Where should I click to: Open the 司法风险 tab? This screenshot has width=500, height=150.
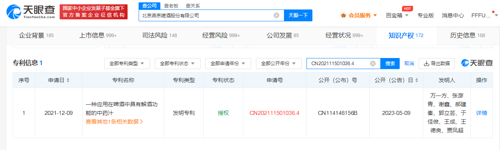(x=160, y=36)
